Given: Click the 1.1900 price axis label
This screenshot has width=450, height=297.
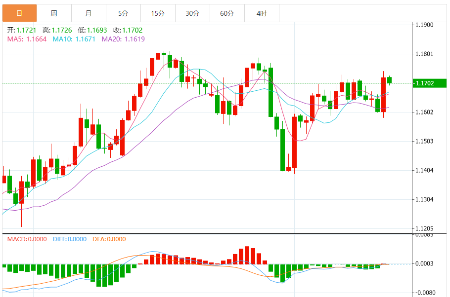Looking at the screenshot, I should coord(424,25).
